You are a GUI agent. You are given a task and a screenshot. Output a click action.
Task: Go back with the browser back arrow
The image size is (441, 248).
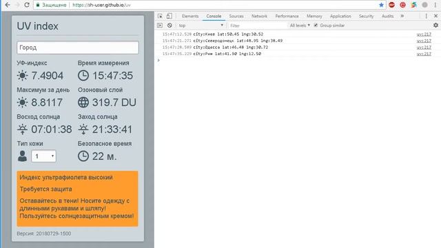pos(8,5)
